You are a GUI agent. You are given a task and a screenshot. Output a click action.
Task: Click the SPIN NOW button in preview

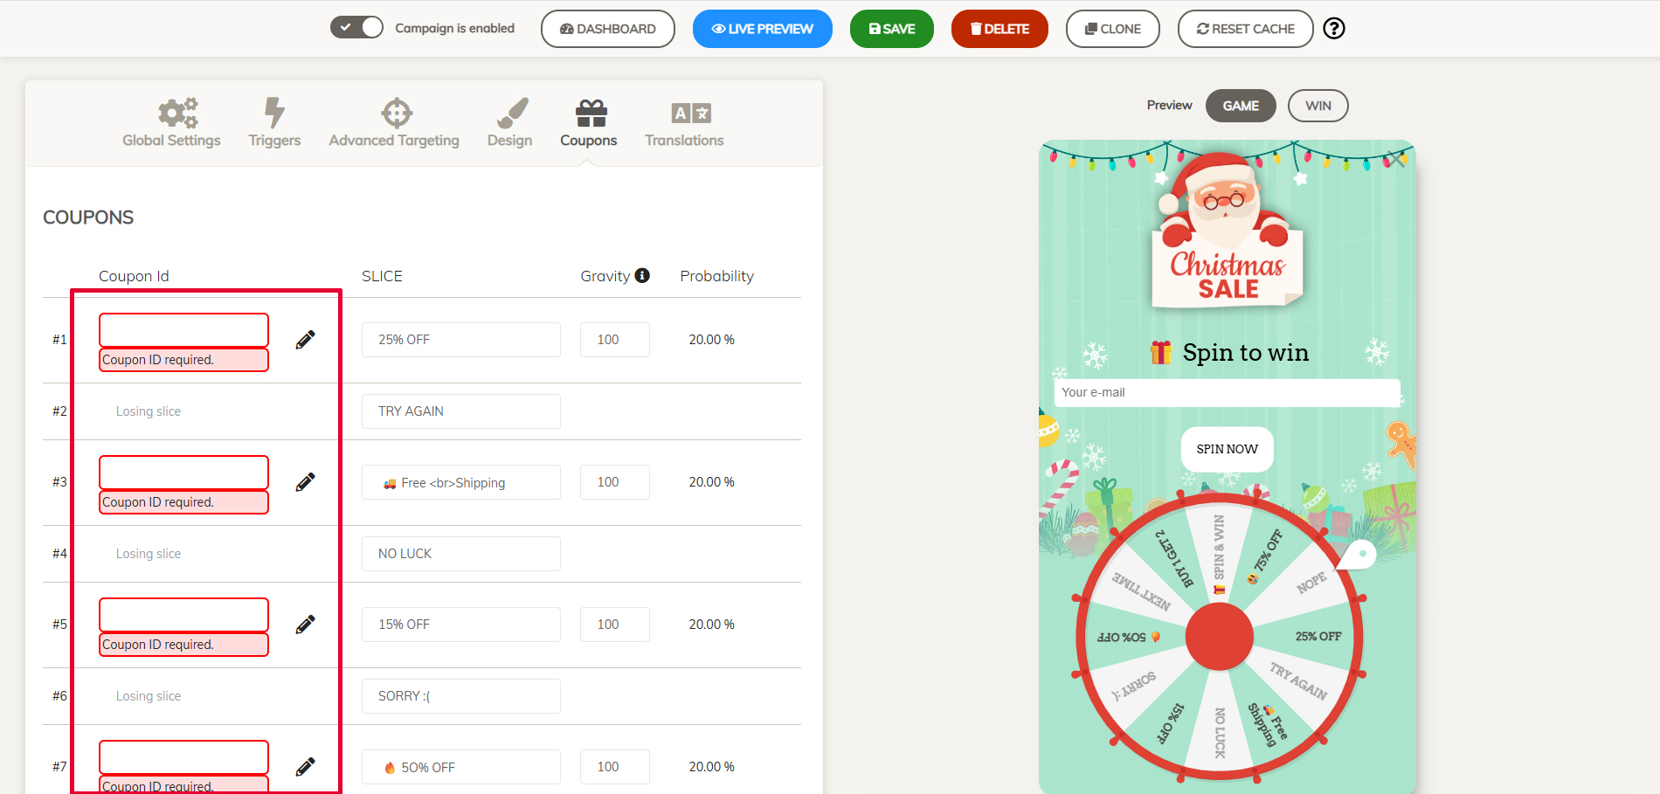pyautogui.click(x=1227, y=449)
